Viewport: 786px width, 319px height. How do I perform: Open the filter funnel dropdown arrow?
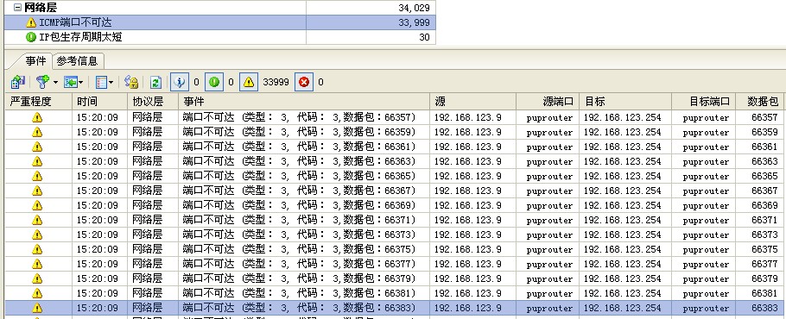click(55, 82)
